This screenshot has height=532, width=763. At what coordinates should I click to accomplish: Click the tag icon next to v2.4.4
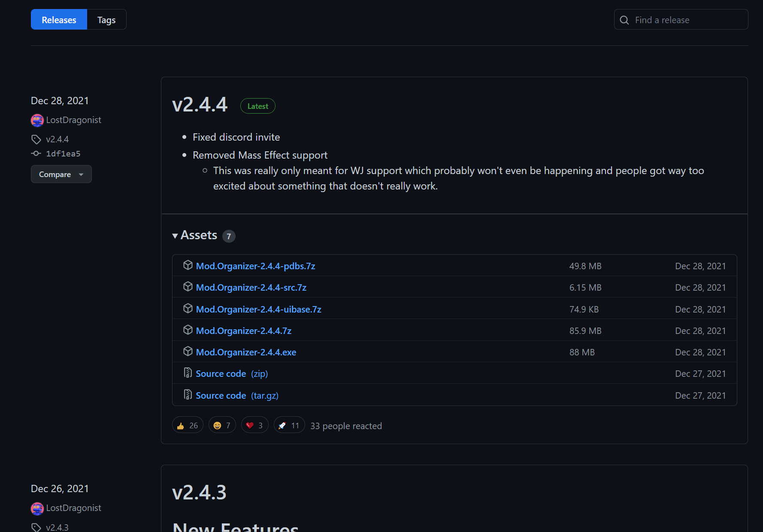click(36, 139)
